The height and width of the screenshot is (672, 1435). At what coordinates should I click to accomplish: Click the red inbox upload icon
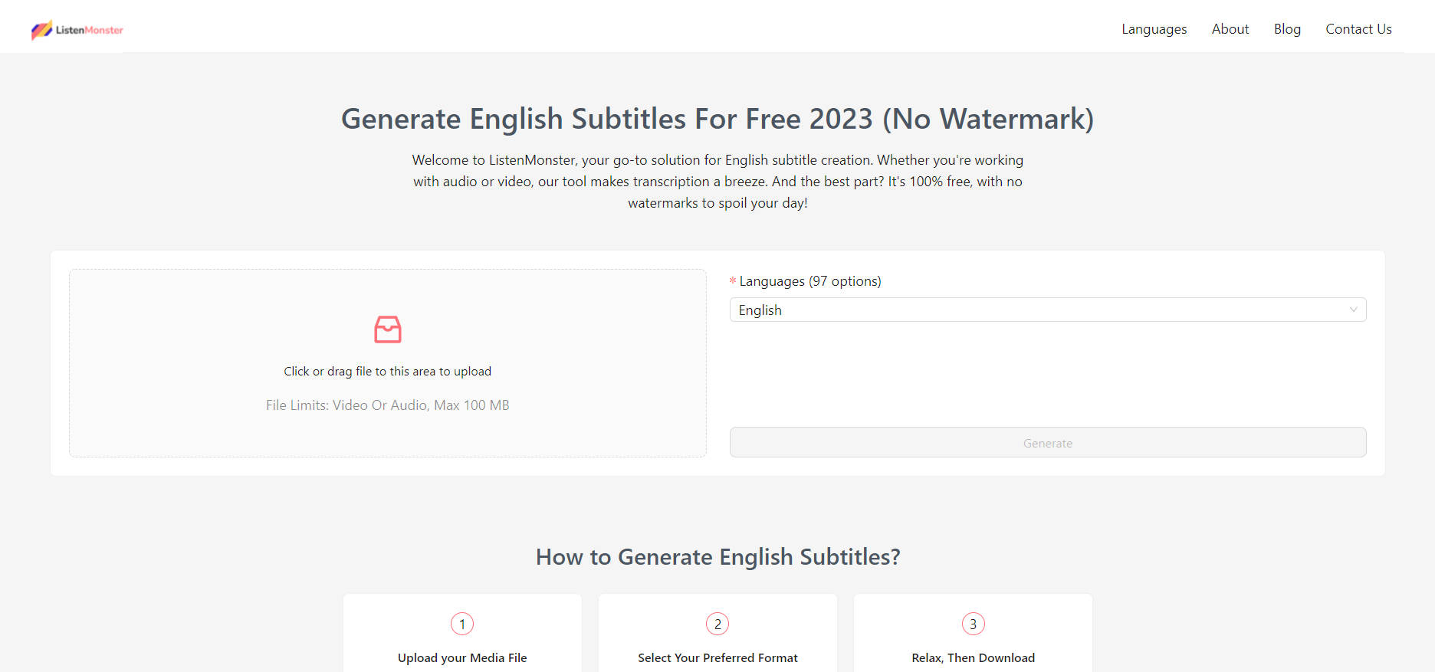(387, 329)
